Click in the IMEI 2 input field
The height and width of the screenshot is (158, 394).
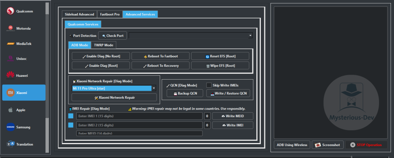click(139, 125)
